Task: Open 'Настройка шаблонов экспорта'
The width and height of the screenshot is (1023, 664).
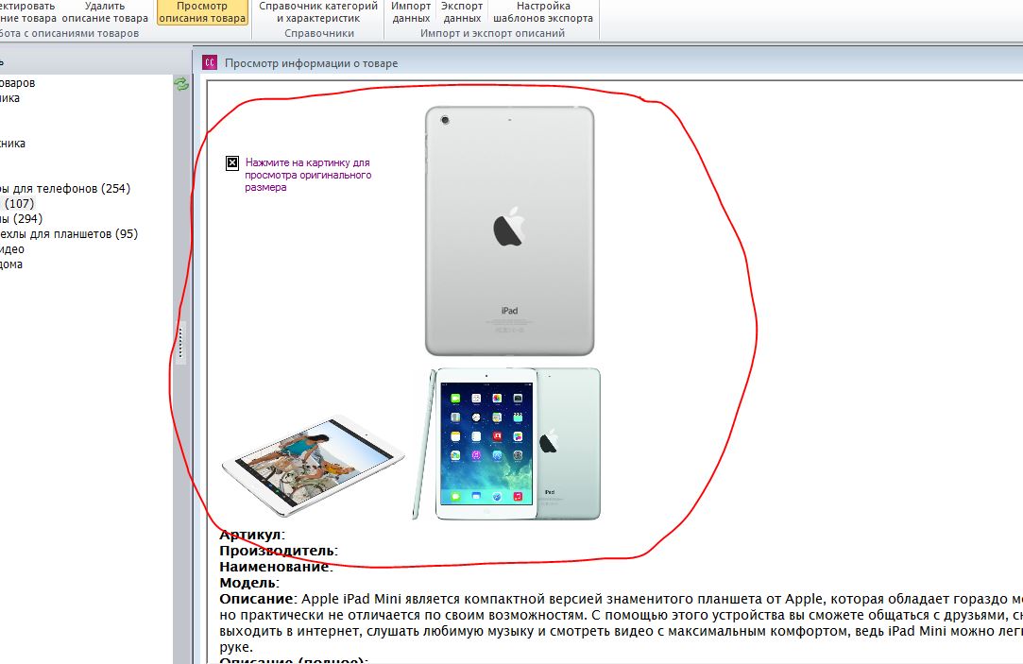Action: click(543, 12)
